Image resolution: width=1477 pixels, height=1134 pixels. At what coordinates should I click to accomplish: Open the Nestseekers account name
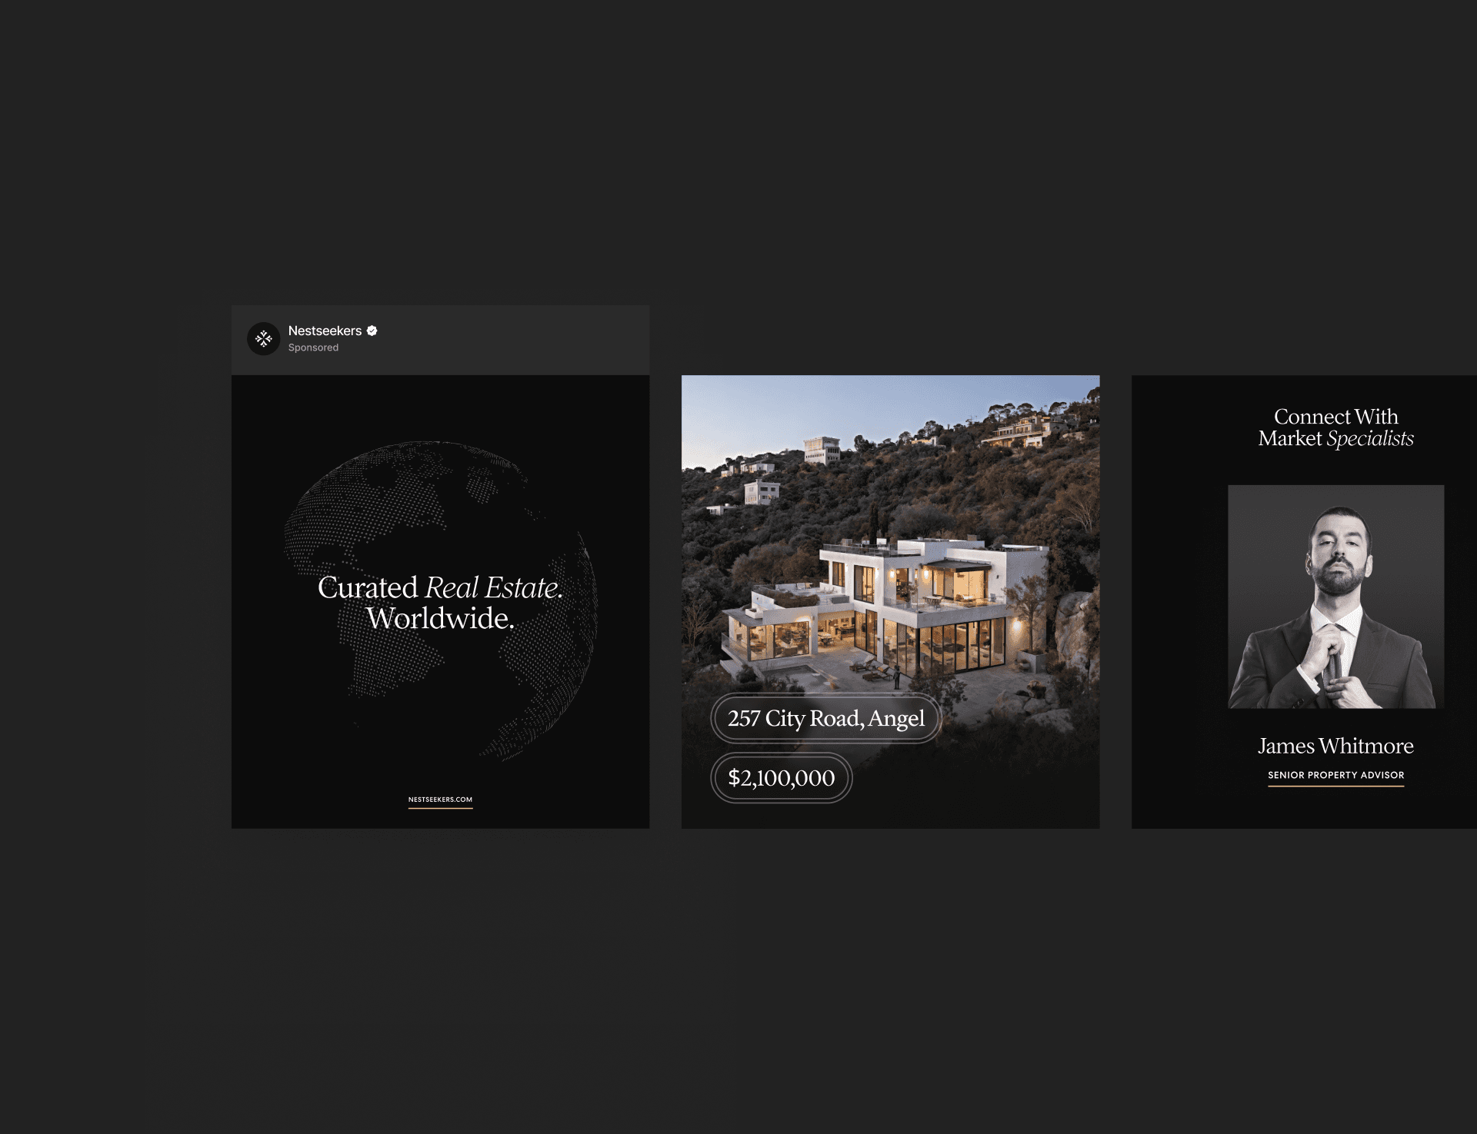pyautogui.click(x=325, y=331)
